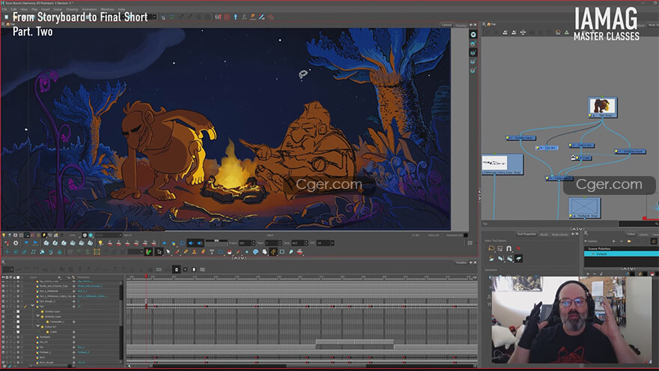Open the Animation menu

(x=89, y=9)
